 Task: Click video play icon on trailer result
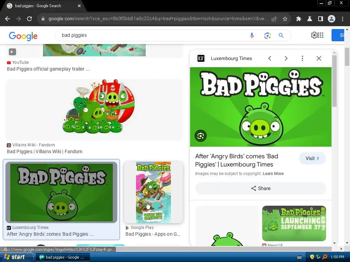pyautogui.click(x=13, y=52)
